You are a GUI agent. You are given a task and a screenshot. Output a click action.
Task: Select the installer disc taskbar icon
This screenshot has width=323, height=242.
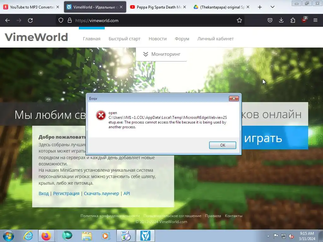(126, 236)
